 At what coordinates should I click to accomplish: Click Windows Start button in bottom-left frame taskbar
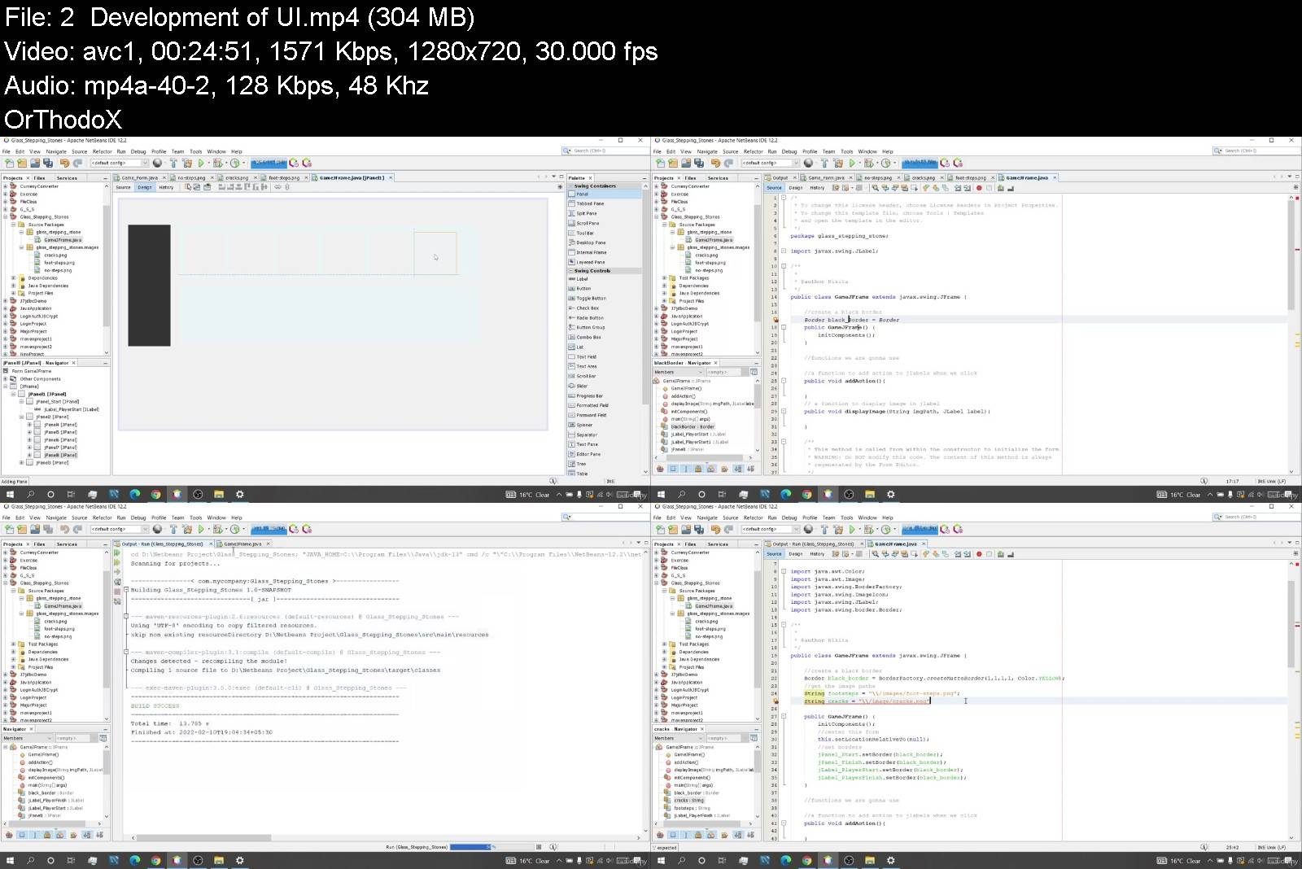pos(10,860)
